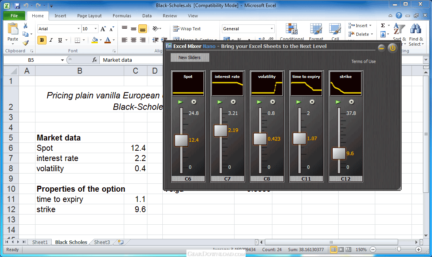Toggle Bold formatting in the Font group
The height and width of the screenshot is (257, 432).
pyautogui.click(x=42, y=40)
